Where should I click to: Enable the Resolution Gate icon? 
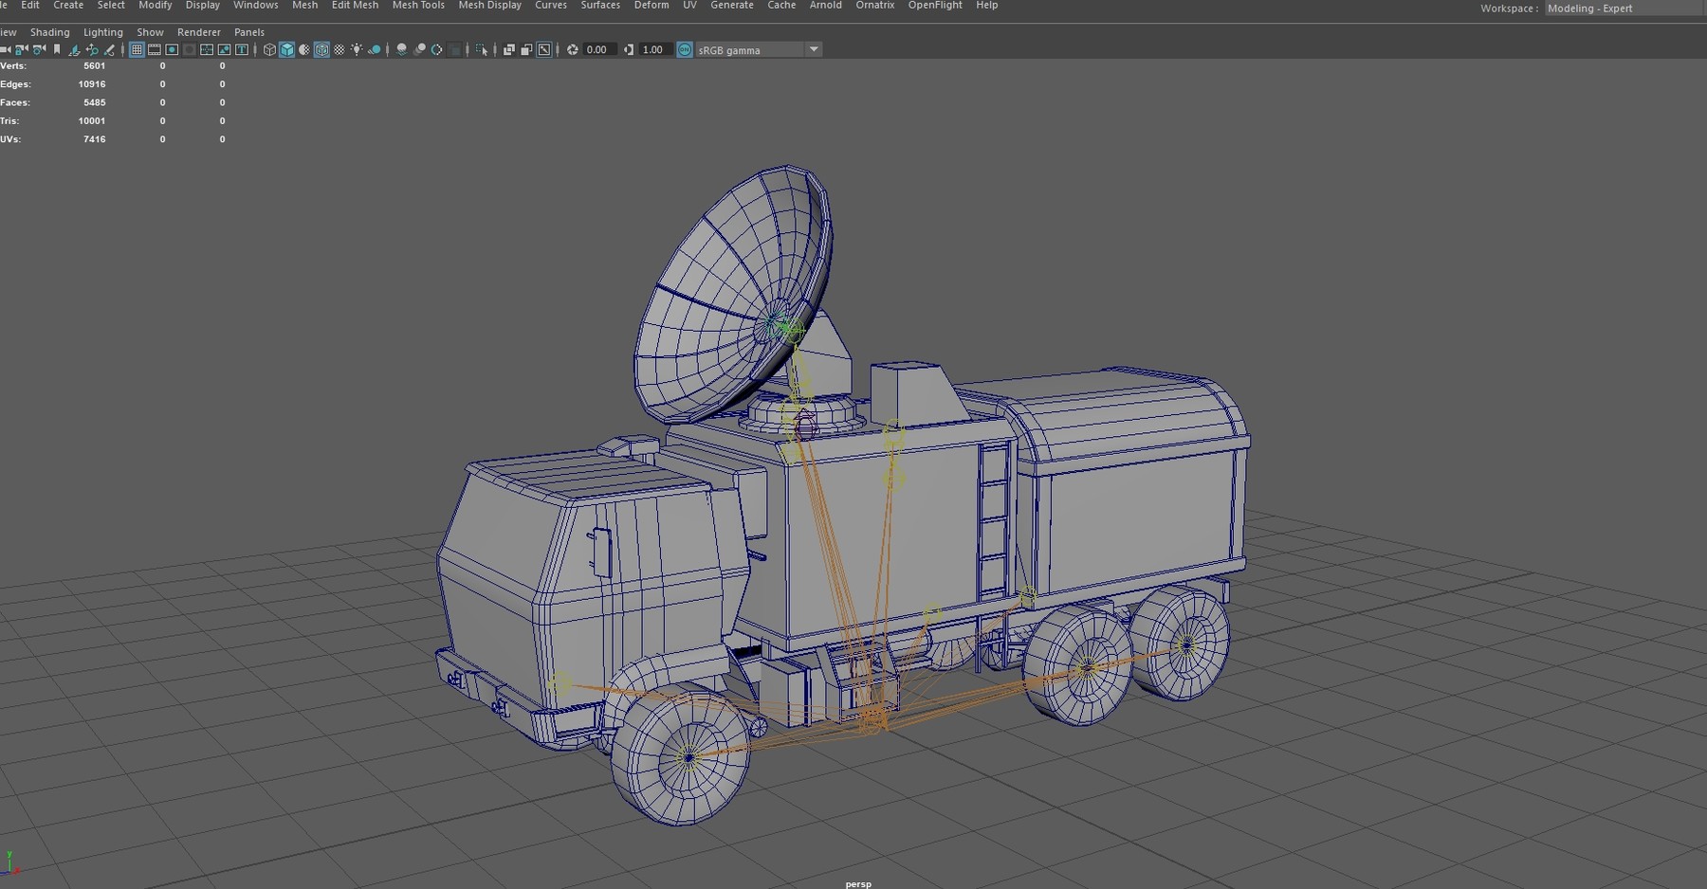coord(172,49)
